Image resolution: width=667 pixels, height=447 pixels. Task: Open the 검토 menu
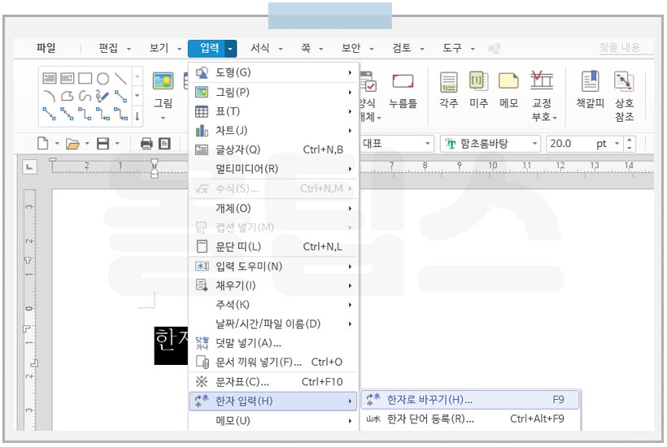(402, 48)
